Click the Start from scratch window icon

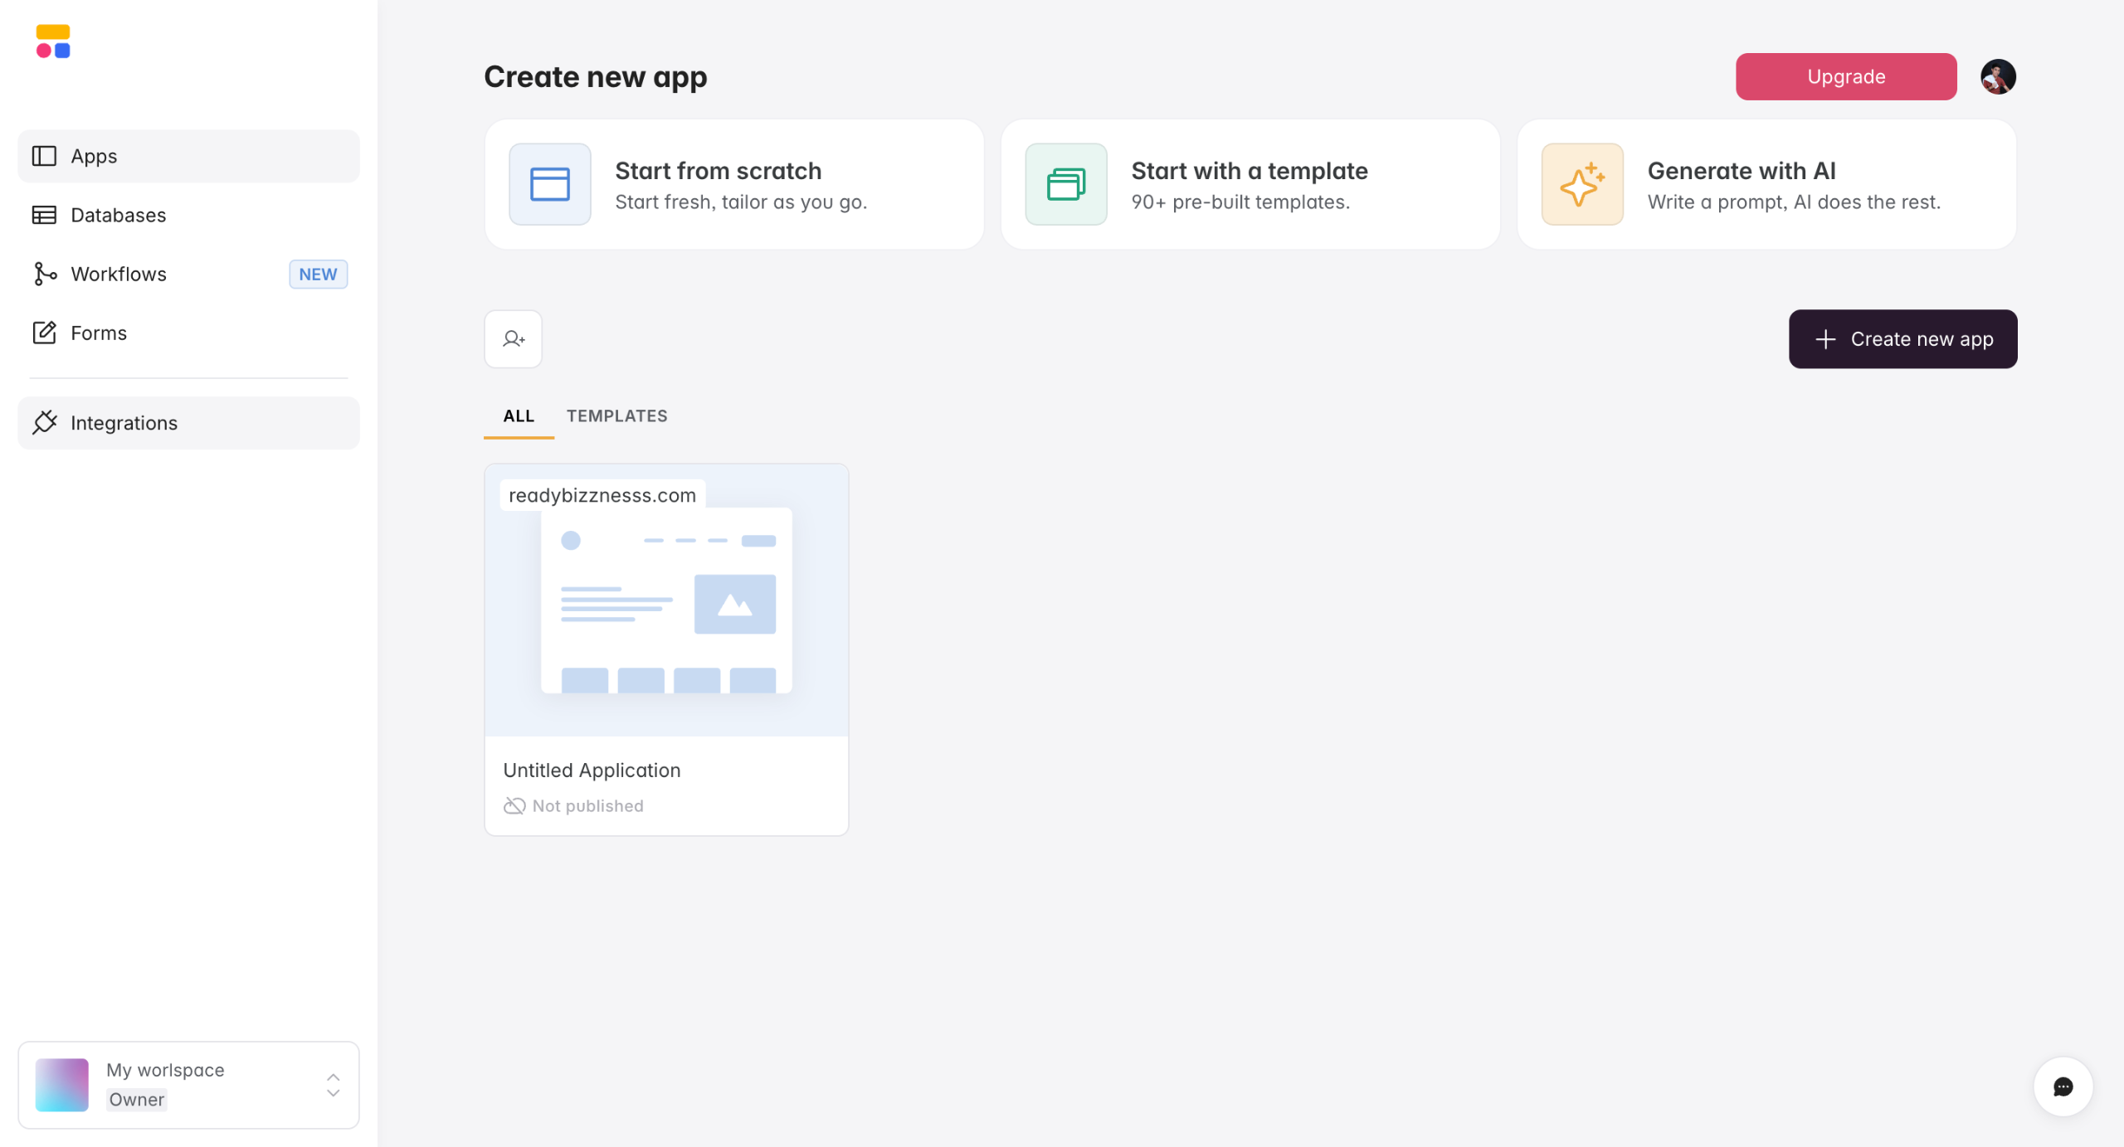tap(550, 184)
